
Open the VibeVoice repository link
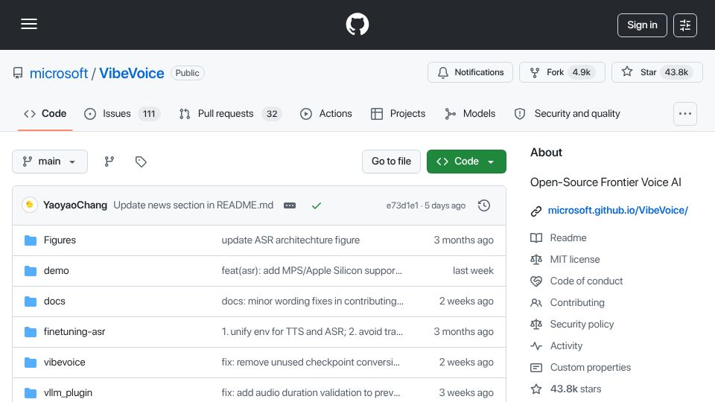click(x=131, y=73)
